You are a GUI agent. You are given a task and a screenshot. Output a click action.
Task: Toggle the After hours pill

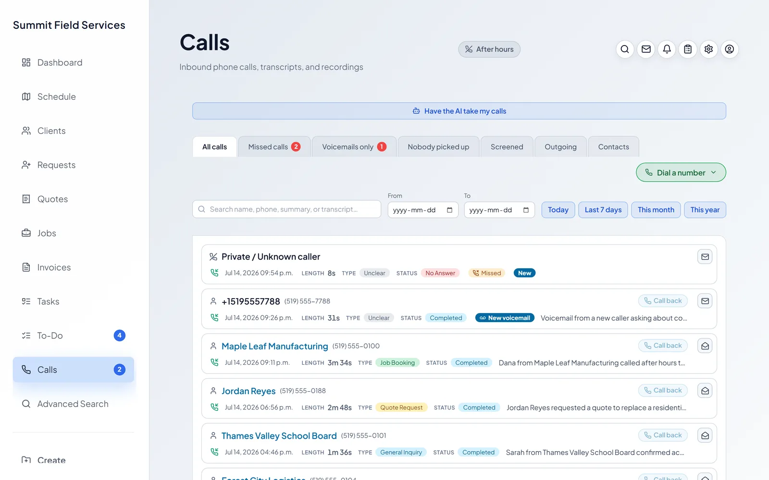point(489,49)
